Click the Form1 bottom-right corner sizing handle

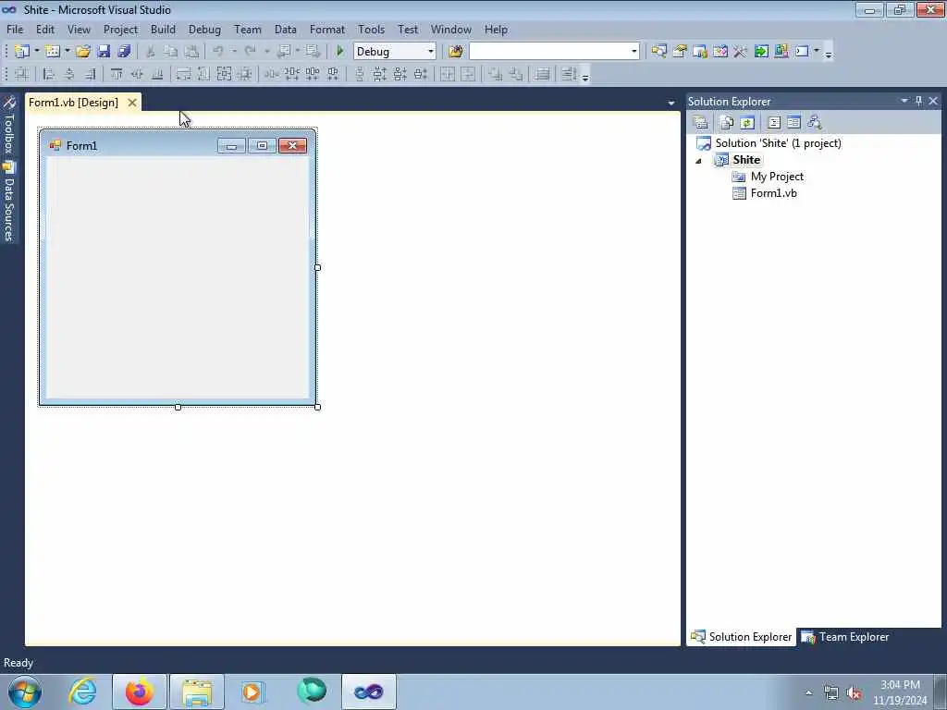[318, 407]
